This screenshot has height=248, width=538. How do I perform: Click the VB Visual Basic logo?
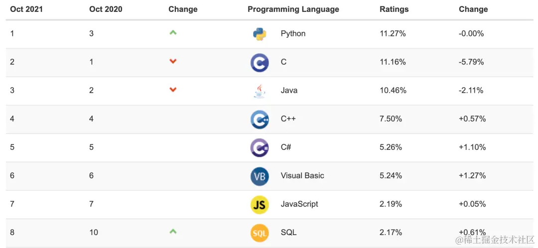click(x=260, y=176)
